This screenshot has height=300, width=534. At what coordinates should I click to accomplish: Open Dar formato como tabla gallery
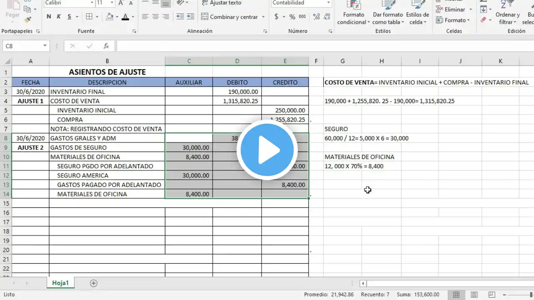(x=388, y=13)
